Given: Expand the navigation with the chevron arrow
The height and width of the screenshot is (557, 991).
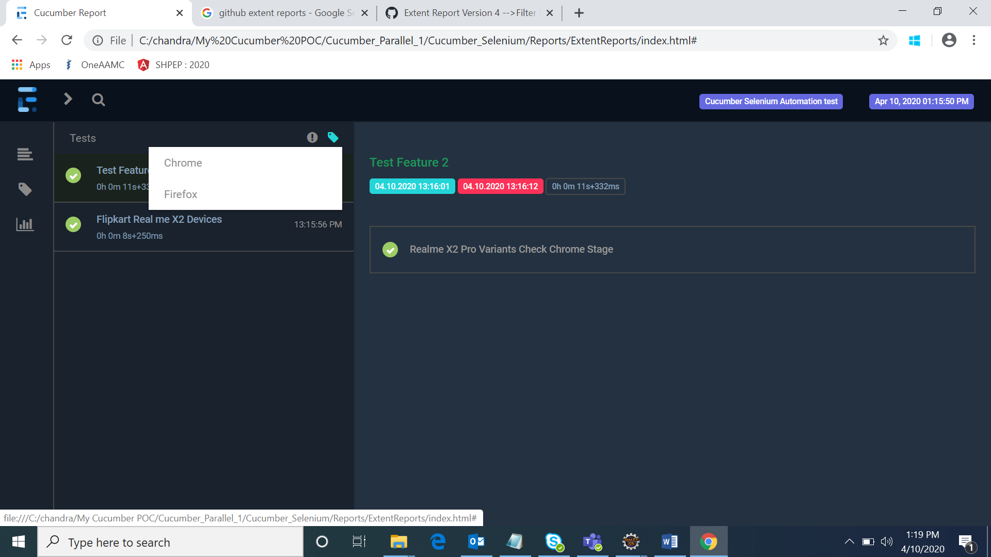Looking at the screenshot, I should point(68,99).
